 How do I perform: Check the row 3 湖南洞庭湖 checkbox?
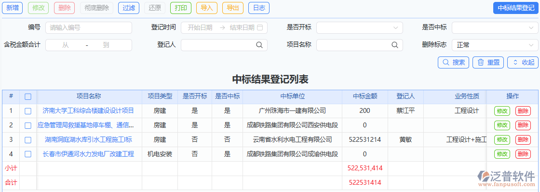click(x=28, y=139)
